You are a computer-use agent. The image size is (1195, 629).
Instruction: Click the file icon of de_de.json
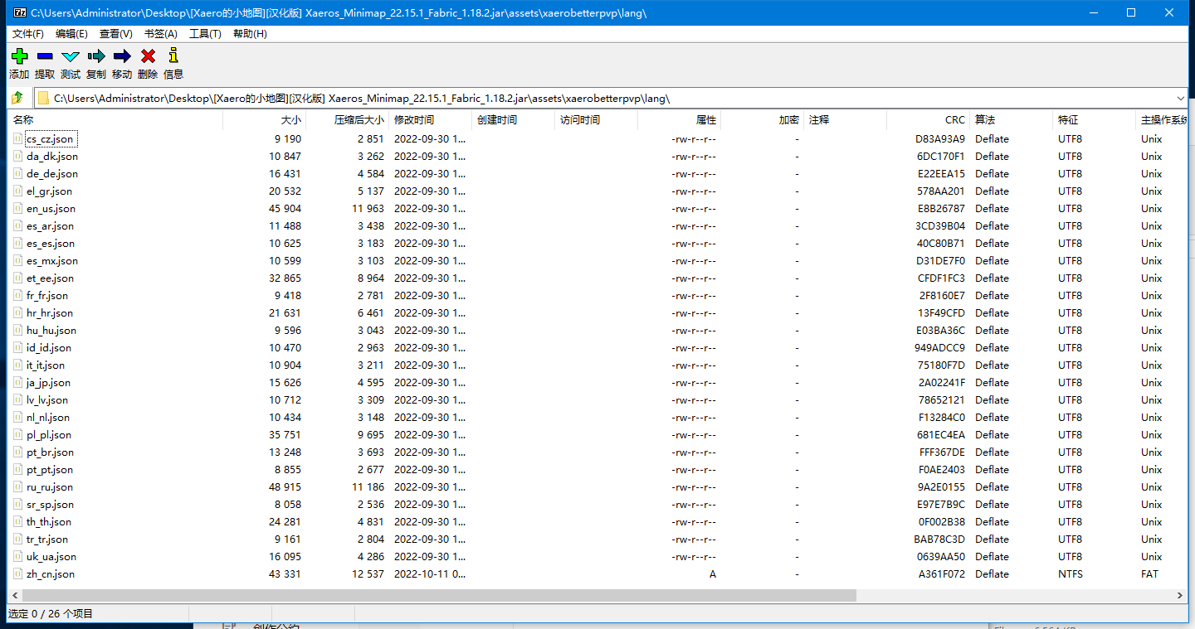click(x=18, y=174)
